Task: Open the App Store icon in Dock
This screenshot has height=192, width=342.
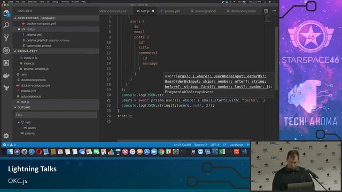Action: [147, 151]
